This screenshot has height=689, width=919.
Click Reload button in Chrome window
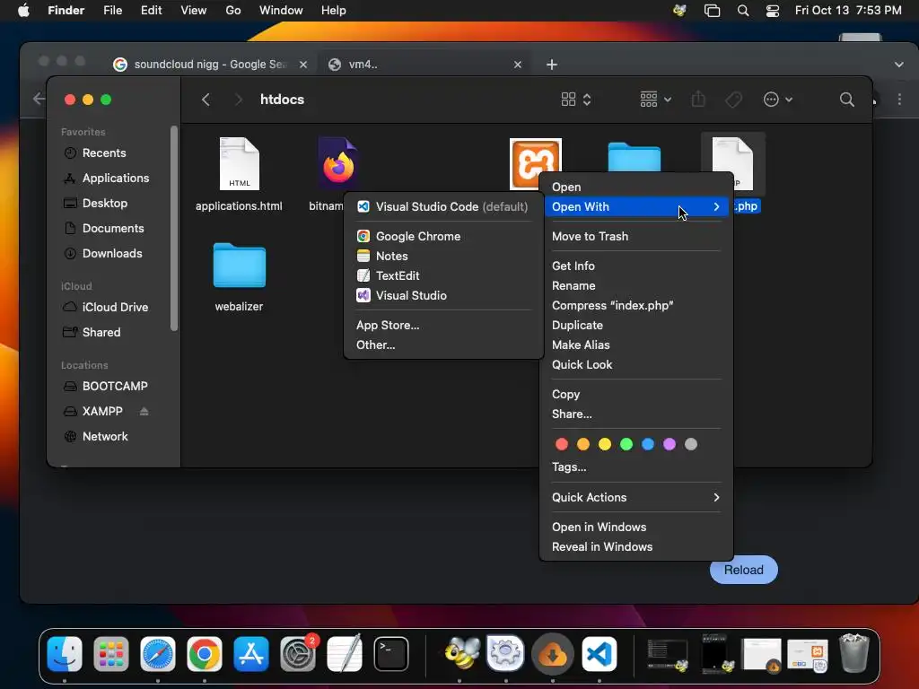click(743, 570)
